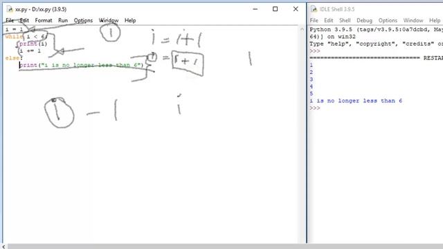Open the Help menu in IDLE Shell
The image size is (443, 249).
(x=435, y=20)
